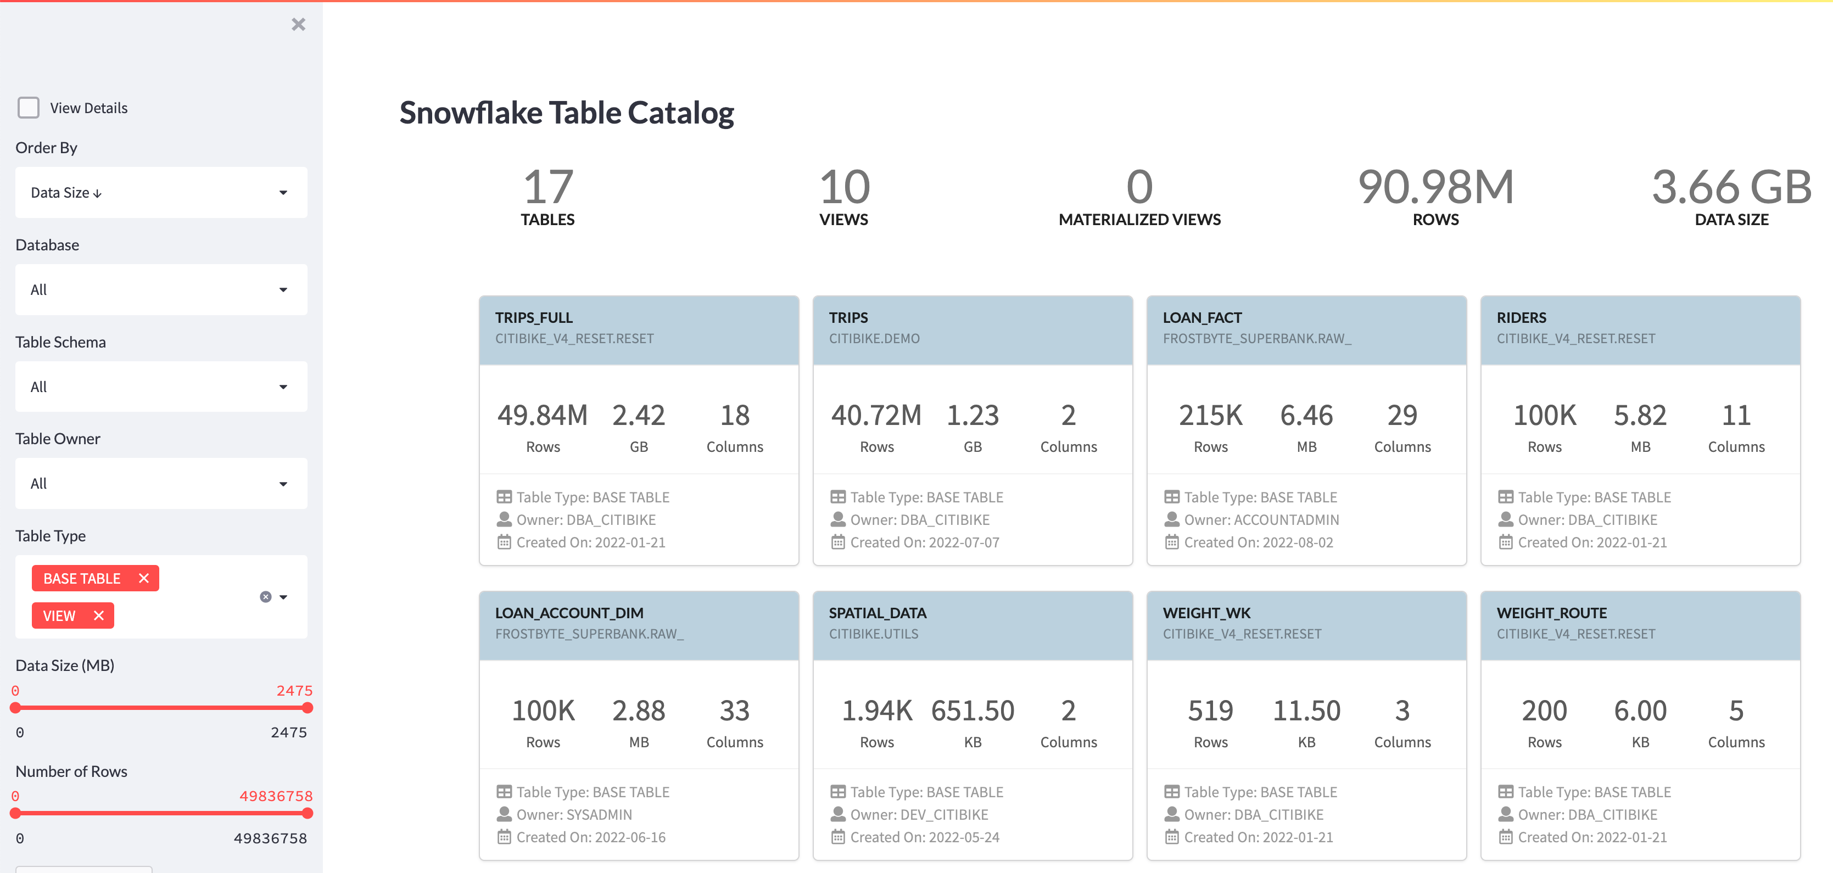Expand the Database filter dropdown
This screenshot has height=873, width=1833.
[161, 289]
